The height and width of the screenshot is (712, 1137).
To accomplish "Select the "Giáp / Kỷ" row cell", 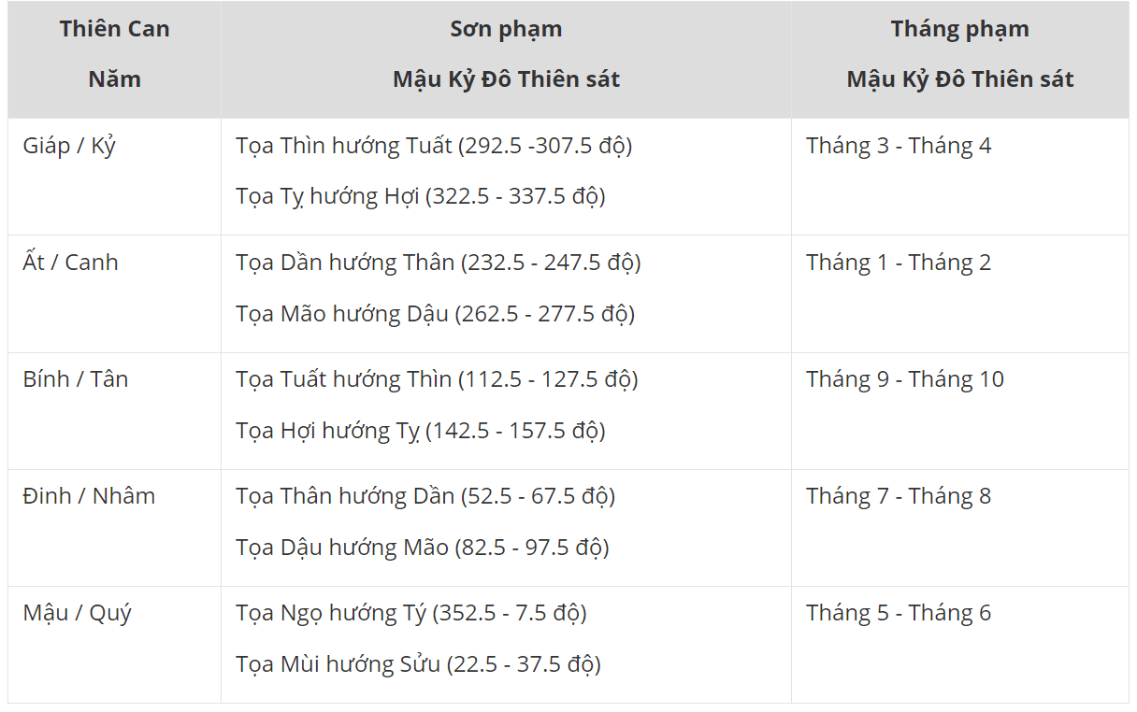I will point(69,146).
